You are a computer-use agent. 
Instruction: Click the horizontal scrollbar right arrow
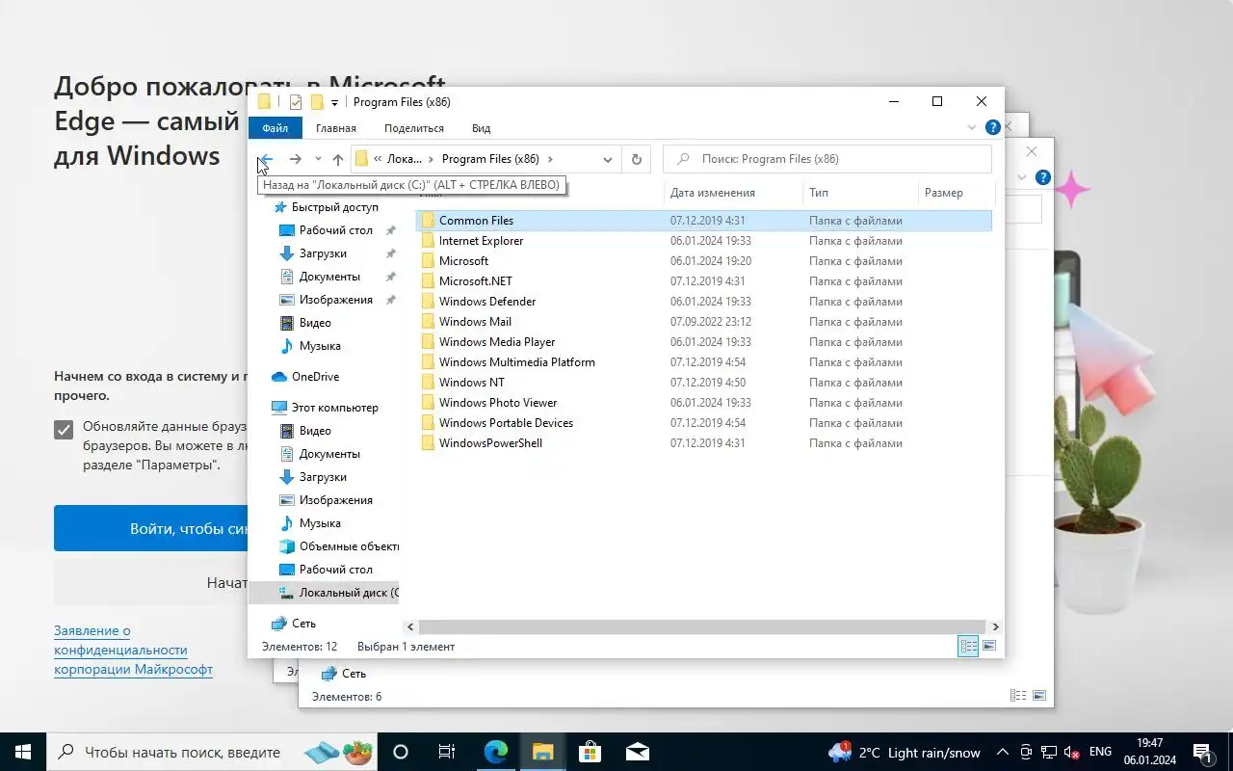(x=995, y=626)
